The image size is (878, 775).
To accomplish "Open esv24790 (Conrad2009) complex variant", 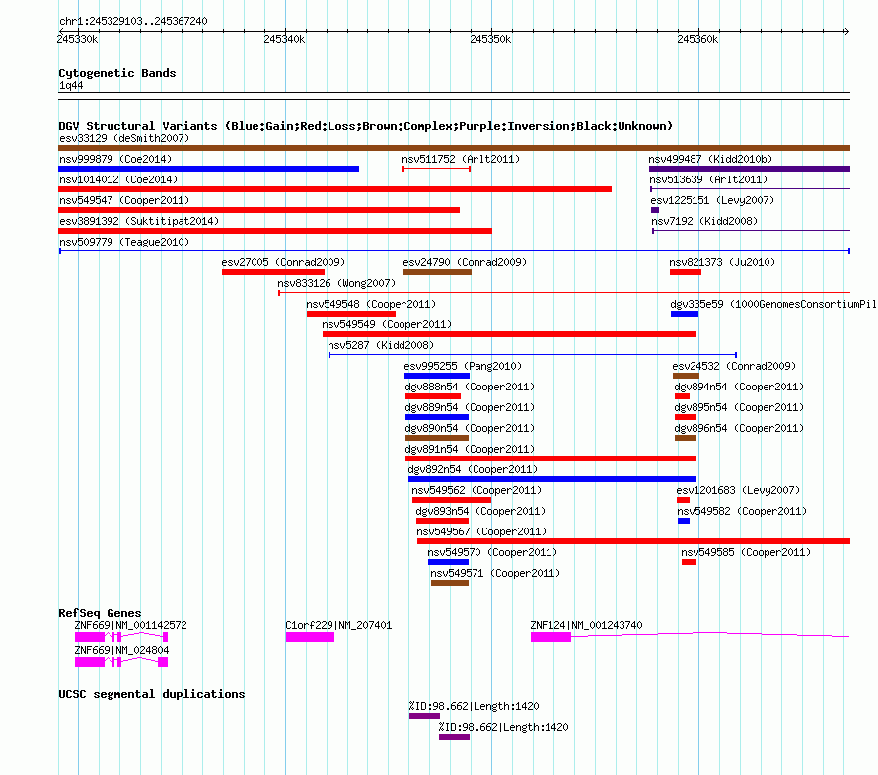I will pos(437,272).
